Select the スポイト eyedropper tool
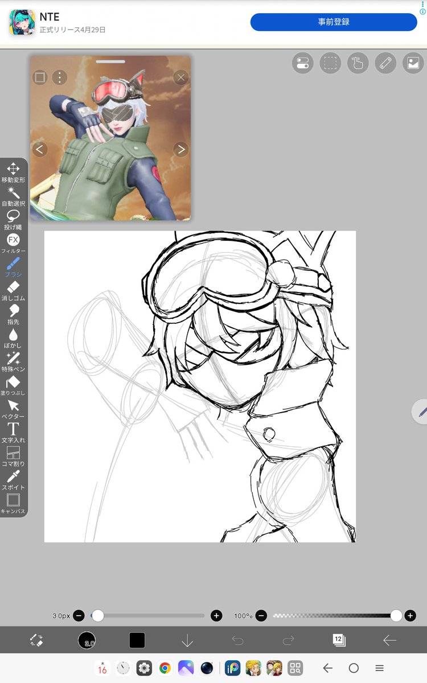The width and height of the screenshot is (427, 683). coord(13,480)
